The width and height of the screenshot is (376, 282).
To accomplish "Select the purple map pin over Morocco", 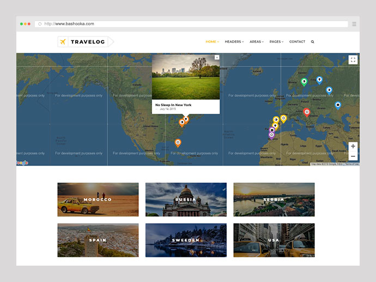I will click(x=271, y=136).
